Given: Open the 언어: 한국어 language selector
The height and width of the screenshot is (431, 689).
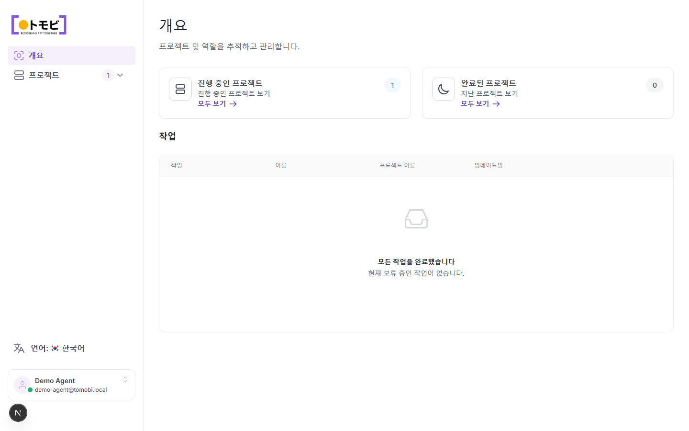Looking at the screenshot, I should (x=71, y=348).
